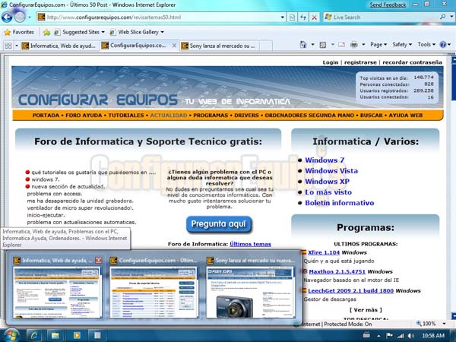The image size is (456, 342).
Task: Click in the URL address field
Action: [x=161, y=17]
